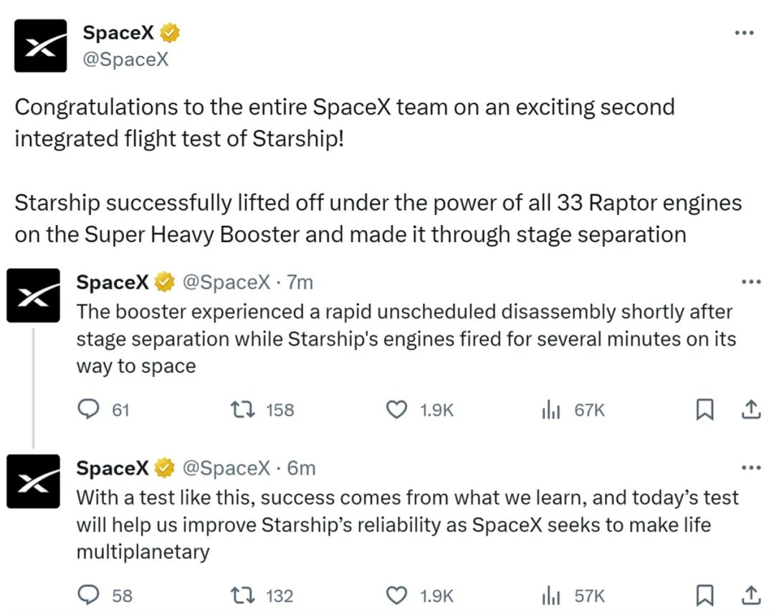
Task: Click the @SpaceX handle in the header
Action: click(x=125, y=59)
